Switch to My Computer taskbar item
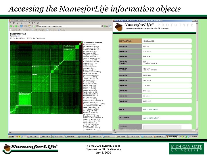The width and height of the screenshot is (207, 155). (121, 137)
